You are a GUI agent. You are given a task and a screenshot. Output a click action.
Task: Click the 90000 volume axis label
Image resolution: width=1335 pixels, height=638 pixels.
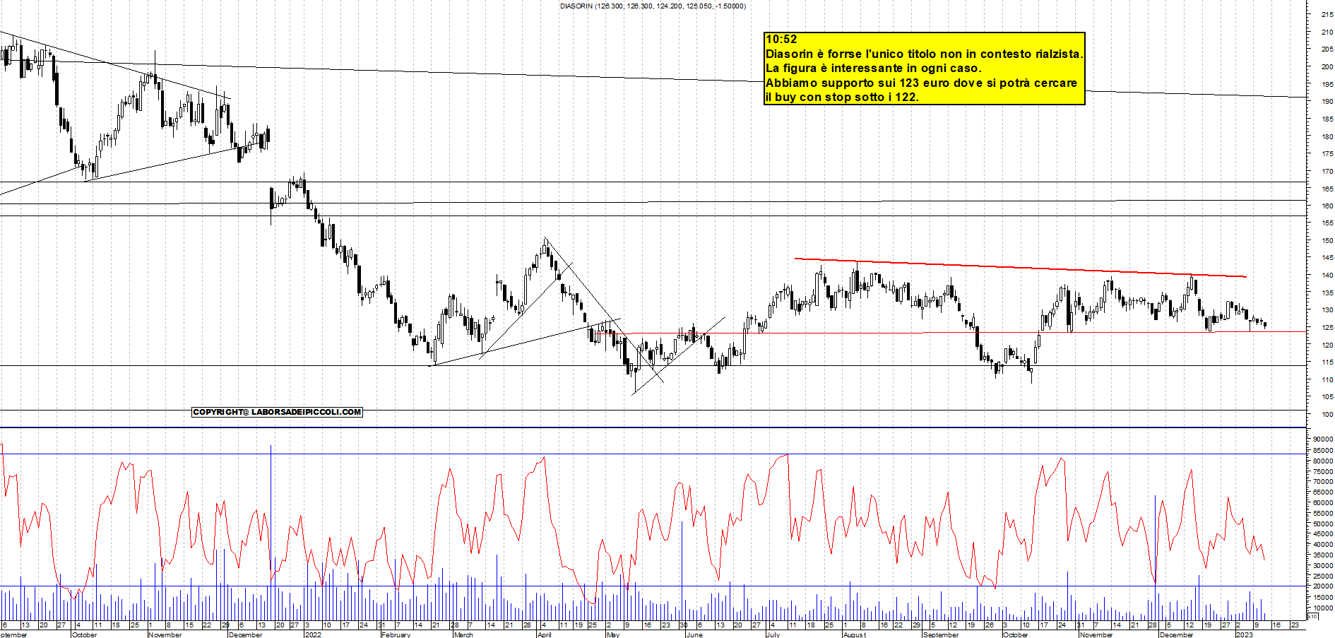(x=1323, y=439)
